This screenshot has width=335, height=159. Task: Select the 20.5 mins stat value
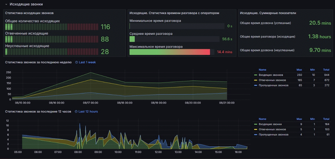(x=320, y=23)
